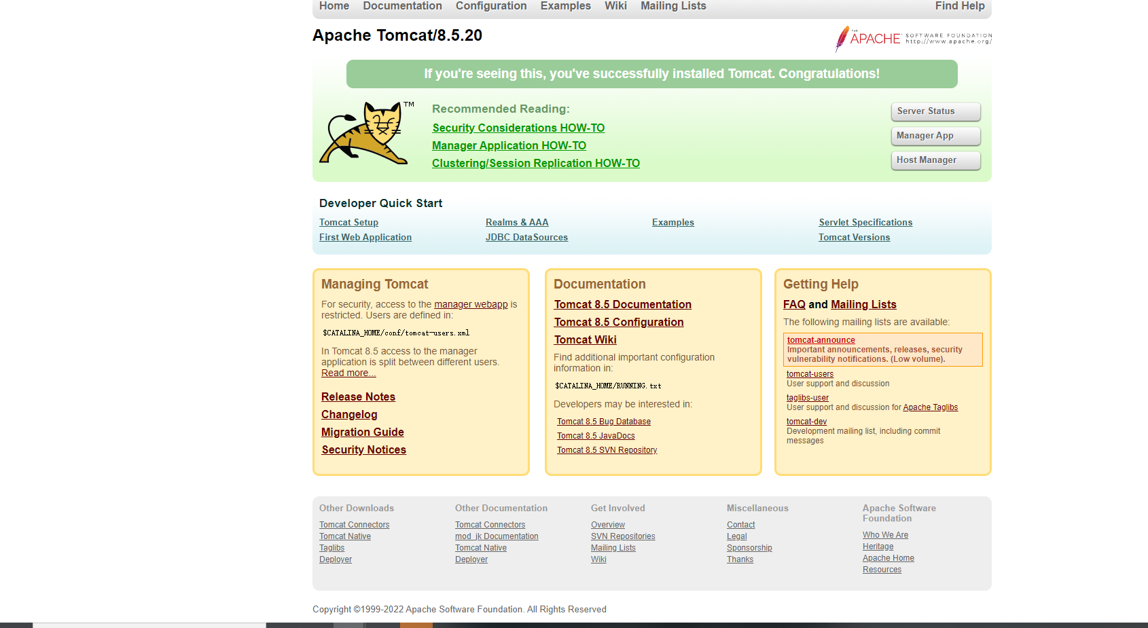Open Sponsorship link under Miscellaneous
Image resolution: width=1148 pixels, height=628 pixels.
749,548
